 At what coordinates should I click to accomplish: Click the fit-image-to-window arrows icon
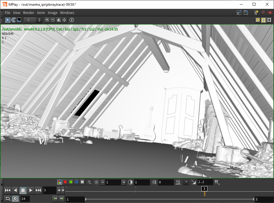pyautogui.click(x=64, y=20)
